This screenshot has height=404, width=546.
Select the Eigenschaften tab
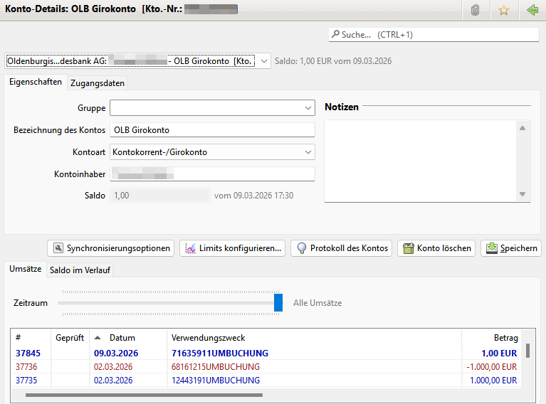click(x=36, y=83)
